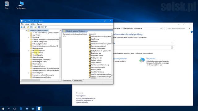Click the blue help question mark in Control Panel

192,32
